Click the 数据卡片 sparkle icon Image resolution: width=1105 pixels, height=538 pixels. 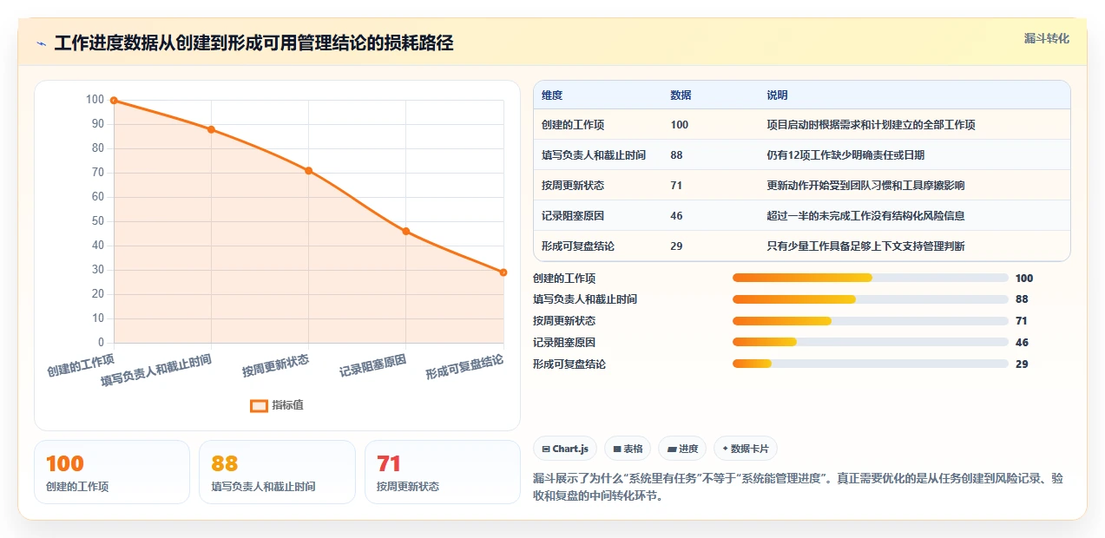(725, 449)
